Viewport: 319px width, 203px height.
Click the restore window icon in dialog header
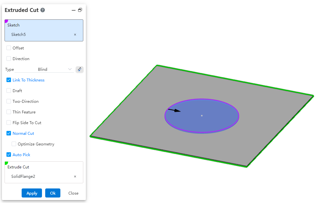(80, 10)
